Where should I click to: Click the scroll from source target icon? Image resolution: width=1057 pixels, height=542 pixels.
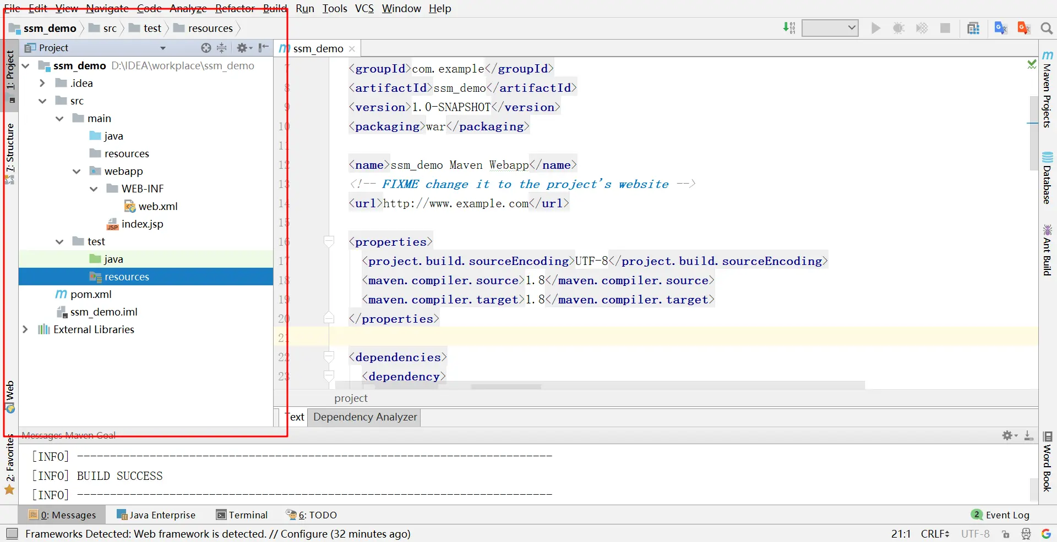pyautogui.click(x=206, y=48)
